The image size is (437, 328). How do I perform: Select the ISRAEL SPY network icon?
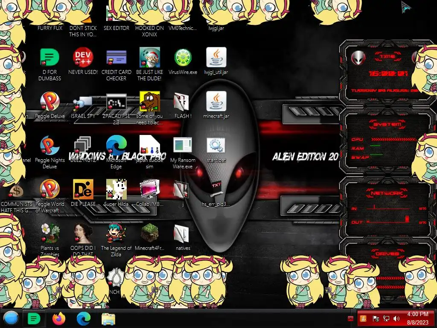pos(83,103)
